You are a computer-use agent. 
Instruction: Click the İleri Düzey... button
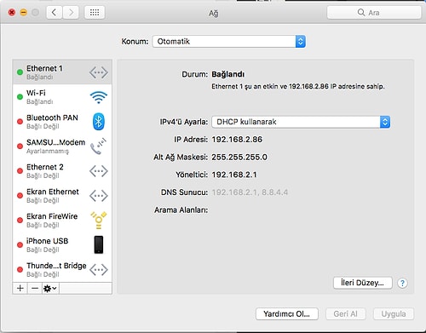(x=363, y=283)
